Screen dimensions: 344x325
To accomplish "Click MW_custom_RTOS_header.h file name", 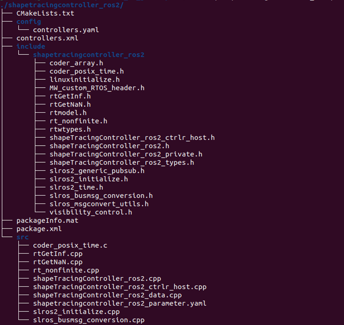I will [97, 88].
